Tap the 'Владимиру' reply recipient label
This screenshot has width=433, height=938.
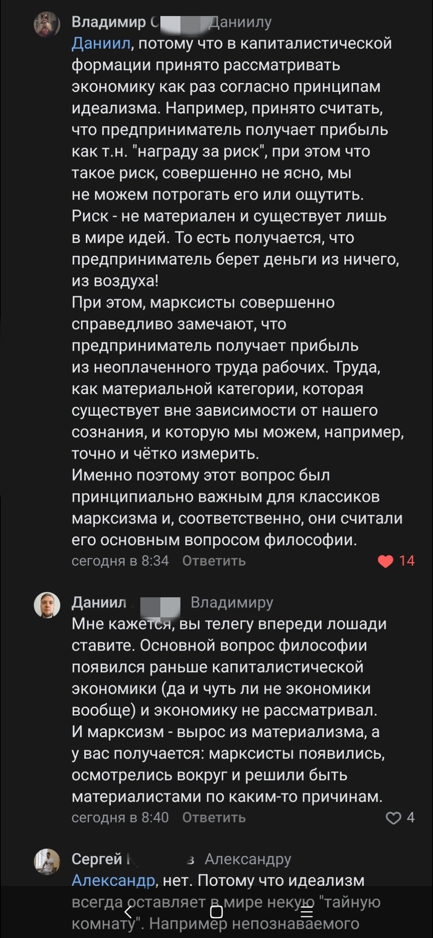(x=231, y=603)
